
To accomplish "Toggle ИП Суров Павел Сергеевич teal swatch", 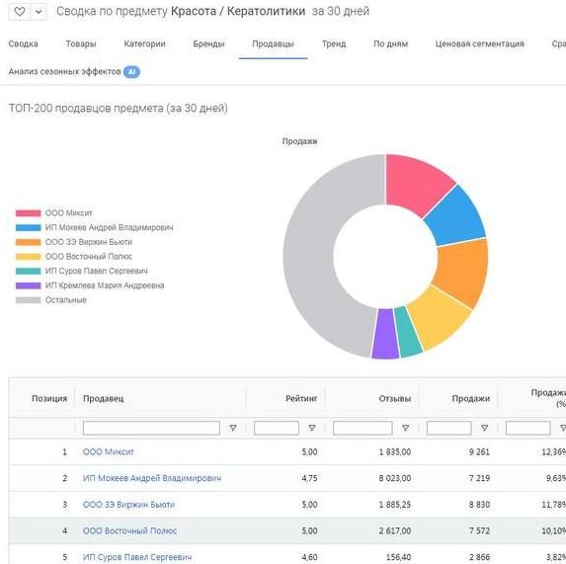I will point(29,271).
